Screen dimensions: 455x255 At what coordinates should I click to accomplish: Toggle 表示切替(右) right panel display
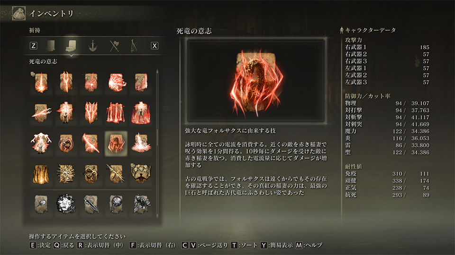[153, 245]
